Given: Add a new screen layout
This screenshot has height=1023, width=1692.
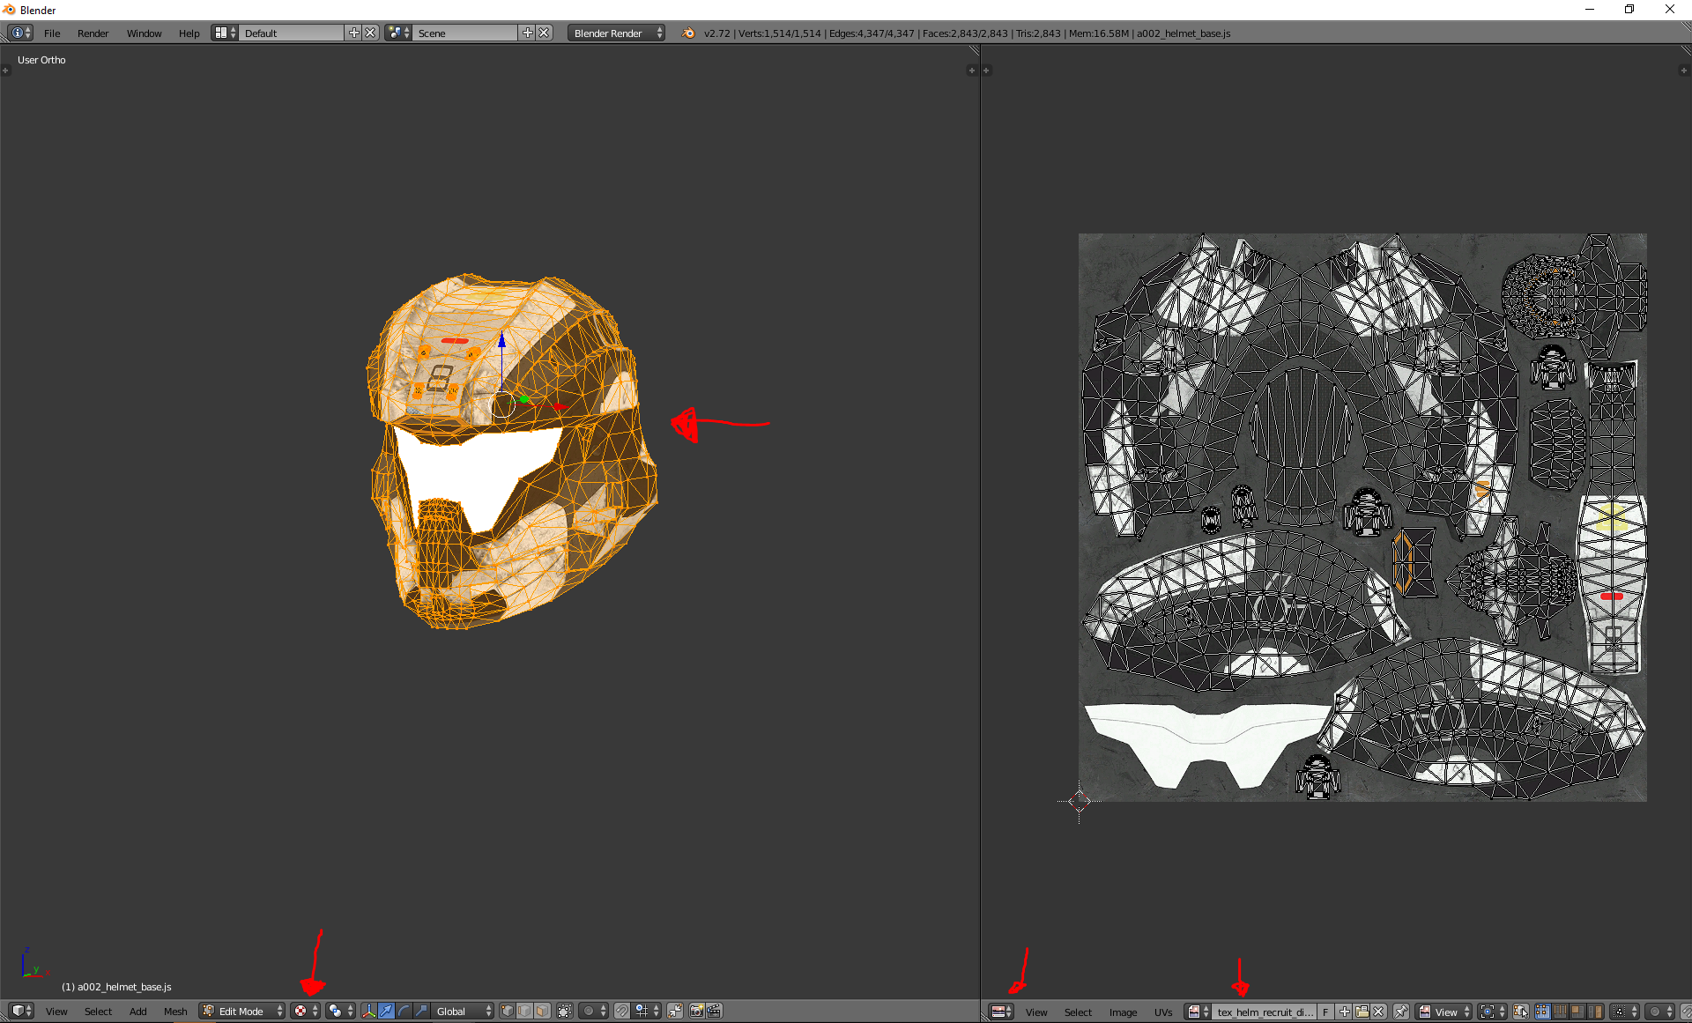Looking at the screenshot, I should click(354, 33).
